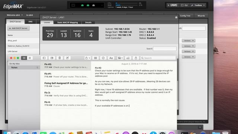Close the DHCP Server - LAN1 dialog
Image resolution: width=238 pixels, height=134 pixels.
tap(176, 17)
